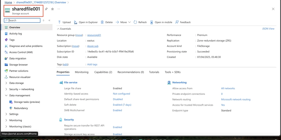Click move link beside Subscription
This screenshot has height=140, width=281.
(x=76, y=46)
